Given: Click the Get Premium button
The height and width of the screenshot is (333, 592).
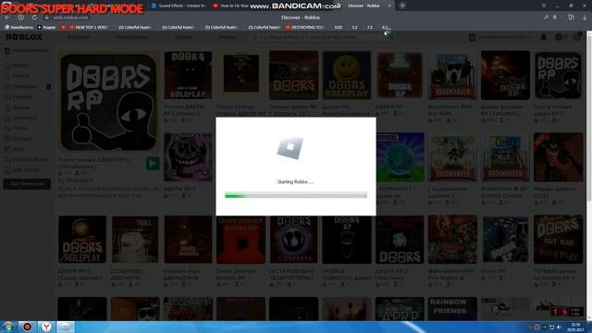Looking at the screenshot, I should (x=27, y=184).
